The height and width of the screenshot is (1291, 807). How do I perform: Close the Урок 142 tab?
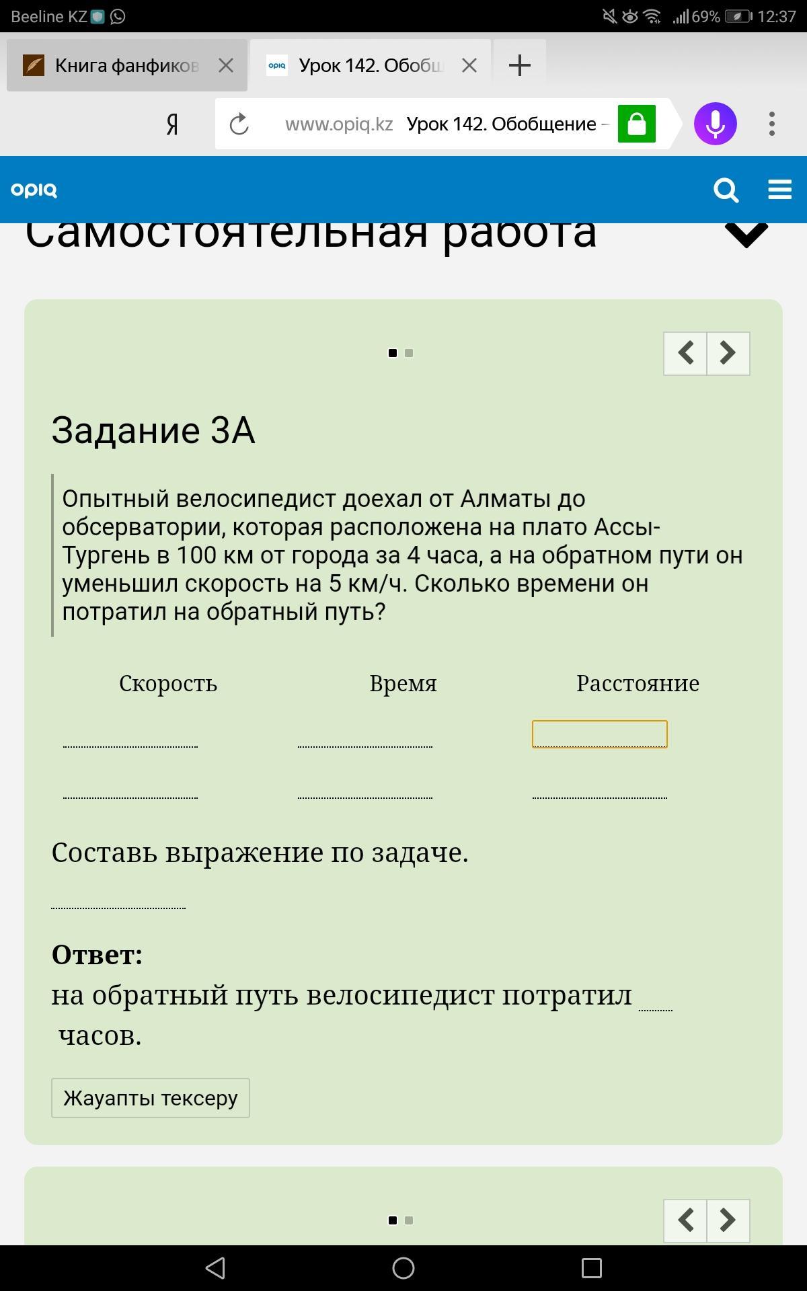pyautogui.click(x=469, y=65)
